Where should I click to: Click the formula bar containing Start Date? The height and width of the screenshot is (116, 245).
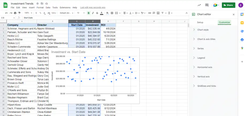(105, 18)
